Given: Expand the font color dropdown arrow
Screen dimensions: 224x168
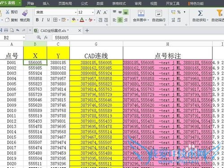Looking at the screenshot, I should tap(86, 20).
